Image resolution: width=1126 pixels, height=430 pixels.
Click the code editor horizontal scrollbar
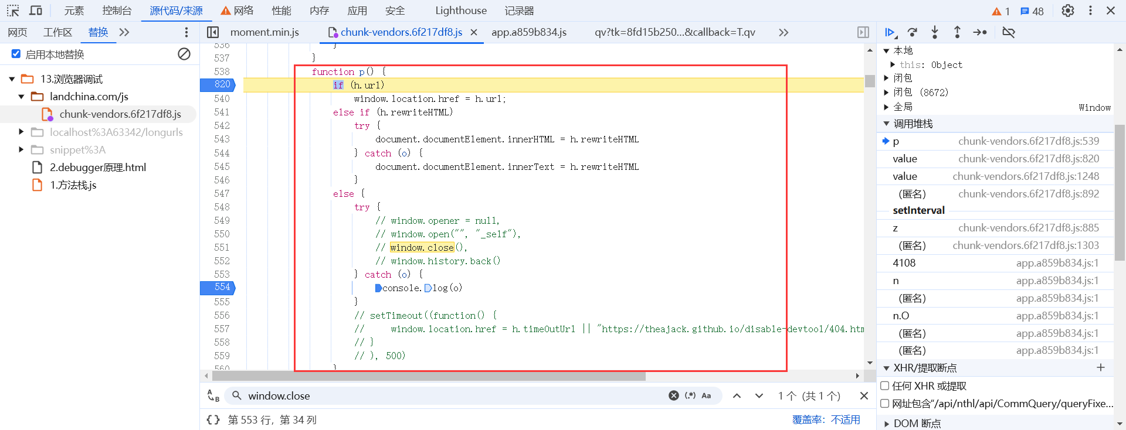click(x=428, y=376)
